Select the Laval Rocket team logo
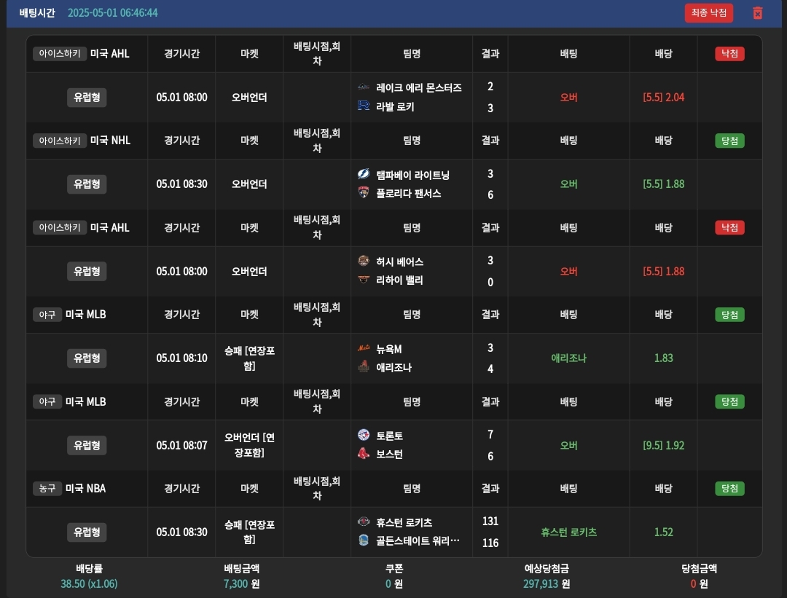Screen dimensions: 787x598 point(364,106)
